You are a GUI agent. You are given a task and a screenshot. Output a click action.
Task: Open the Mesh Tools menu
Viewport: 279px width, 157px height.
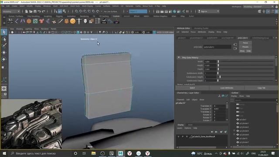[75, 6]
